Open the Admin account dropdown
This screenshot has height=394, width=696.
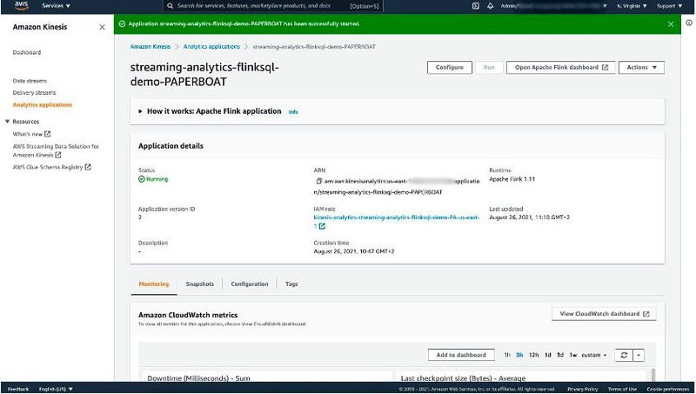tap(553, 6)
